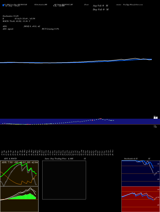Click the 'ADX signal:' label
This screenshot has width=160, height=212.
(x=8, y=29)
